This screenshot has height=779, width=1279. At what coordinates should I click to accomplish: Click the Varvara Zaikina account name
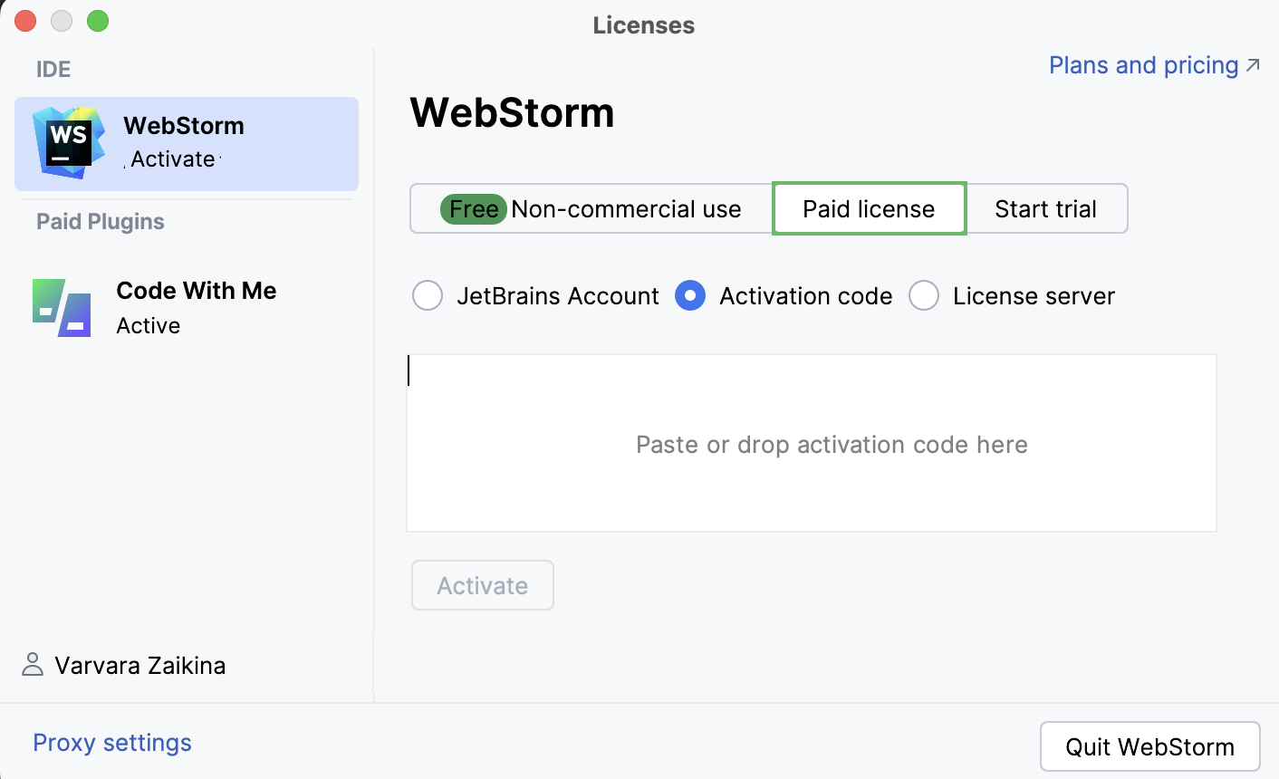coord(140,665)
